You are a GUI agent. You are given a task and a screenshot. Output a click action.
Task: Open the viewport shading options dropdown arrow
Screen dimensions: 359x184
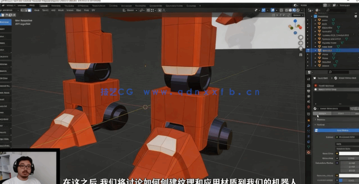pyautogui.click(x=302, y=10)
